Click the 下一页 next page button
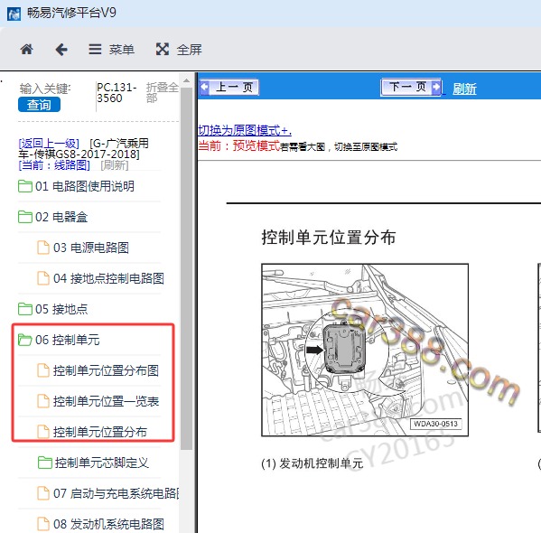Viewport: 541px width, 533px height. [x=411, y=87]
